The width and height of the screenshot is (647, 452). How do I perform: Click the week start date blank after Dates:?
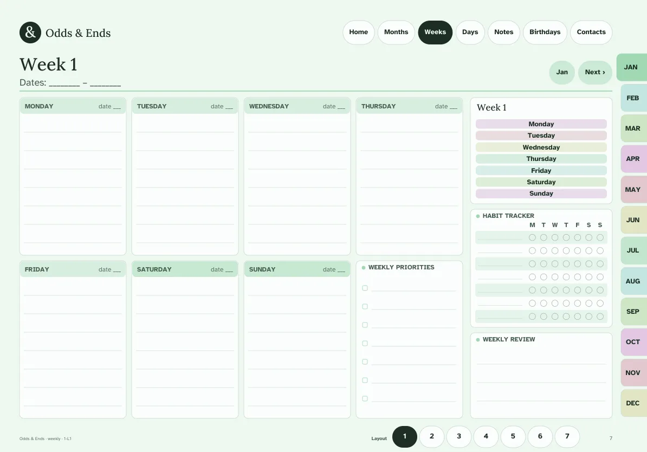tap(64, 83)
